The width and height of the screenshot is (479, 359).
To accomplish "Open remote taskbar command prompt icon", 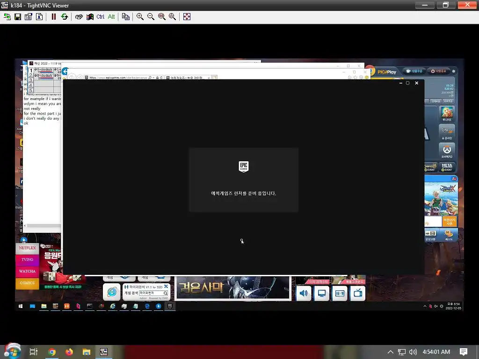I will tap(90, 306).
